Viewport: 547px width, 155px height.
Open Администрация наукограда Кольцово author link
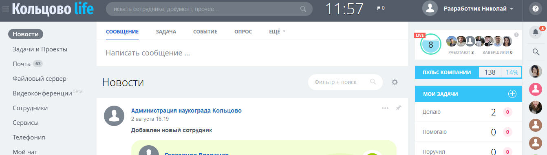[x=186, y=111]
